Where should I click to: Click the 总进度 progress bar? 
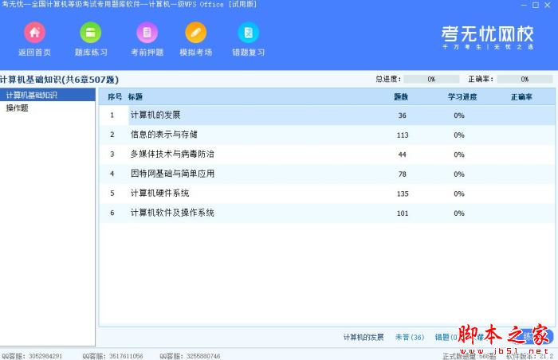coord(430,80)
